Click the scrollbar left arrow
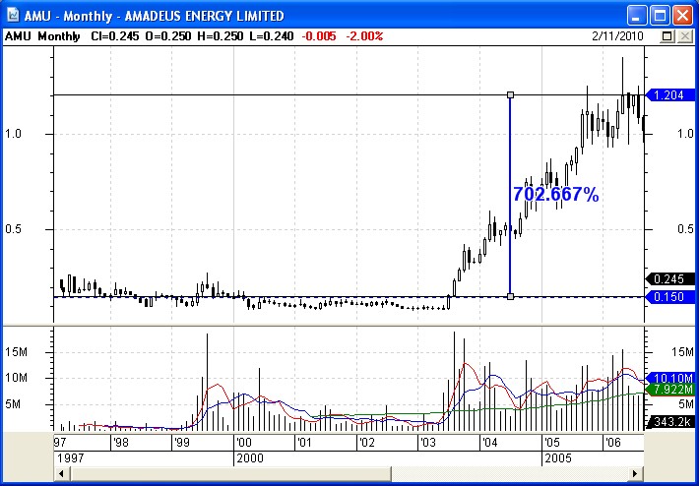The height and width of the screenshot is (486, 699). 61,473
